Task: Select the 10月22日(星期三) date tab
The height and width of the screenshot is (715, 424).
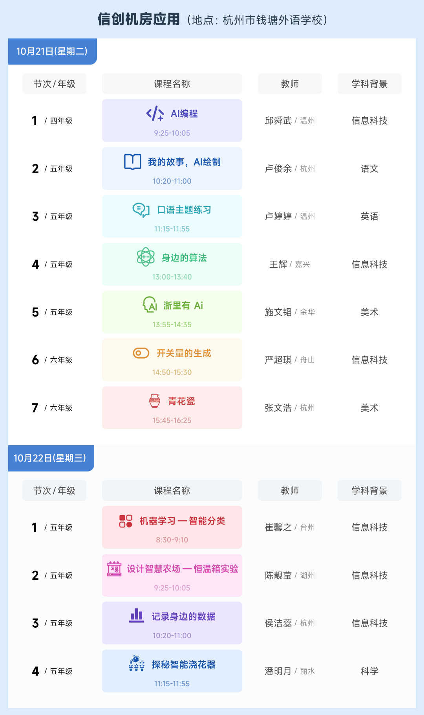Action: click(x=51, y=458)
